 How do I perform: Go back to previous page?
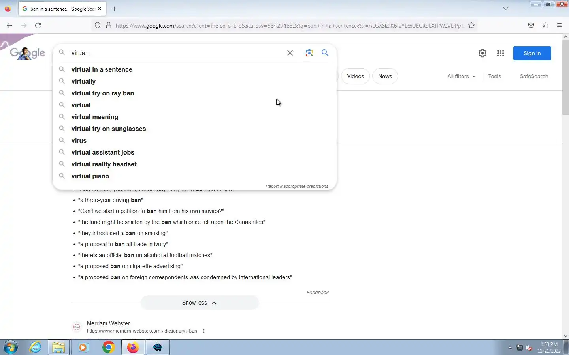pyautogui.click(x=9, y=26)
